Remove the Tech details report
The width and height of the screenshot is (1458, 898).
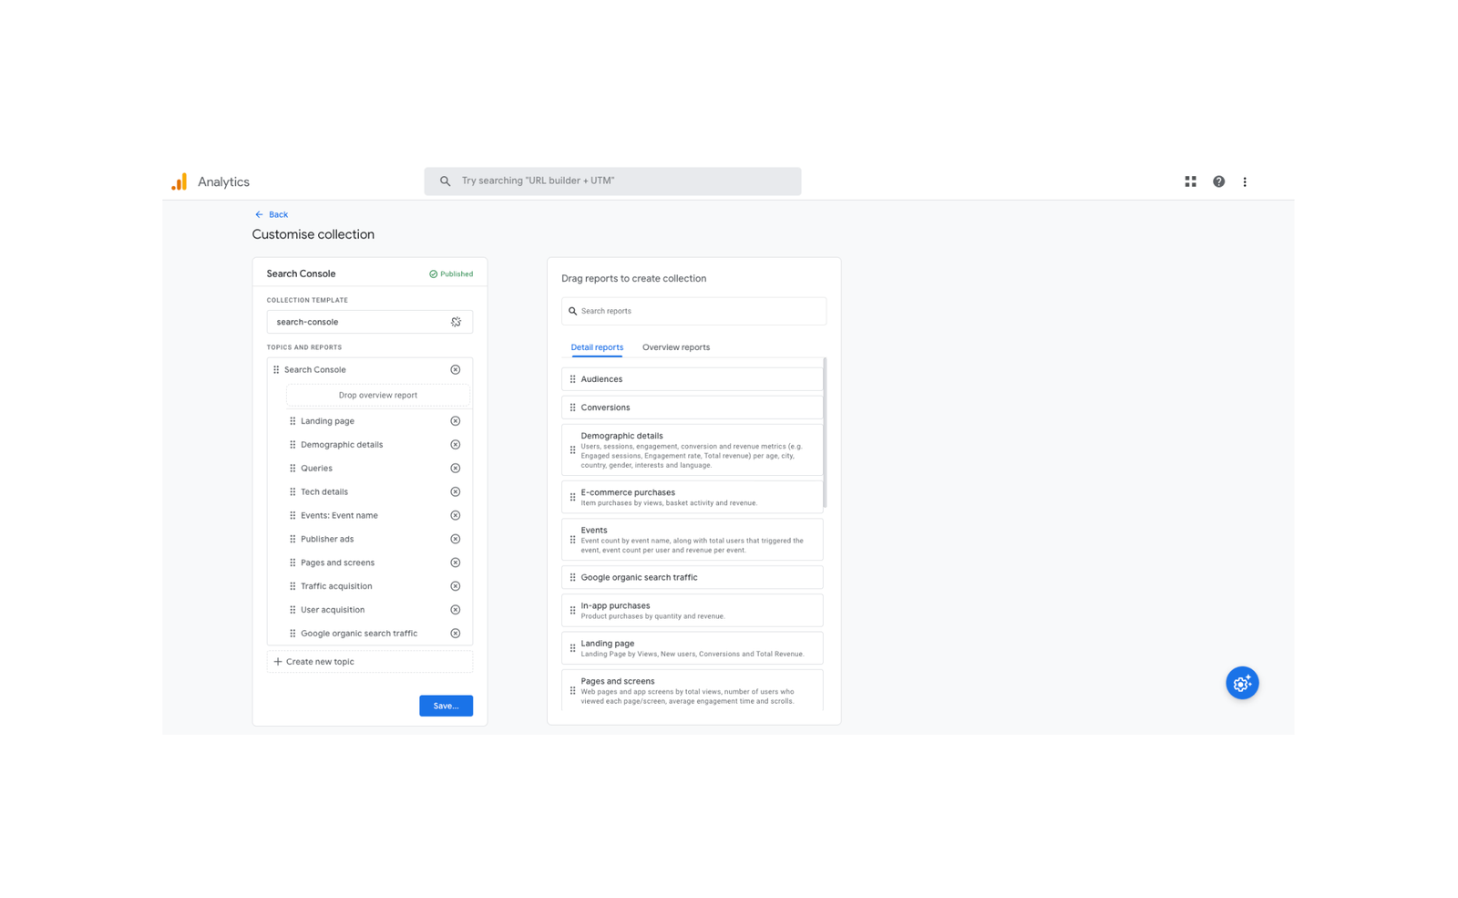pyautogui.click(x=456, y=492)
